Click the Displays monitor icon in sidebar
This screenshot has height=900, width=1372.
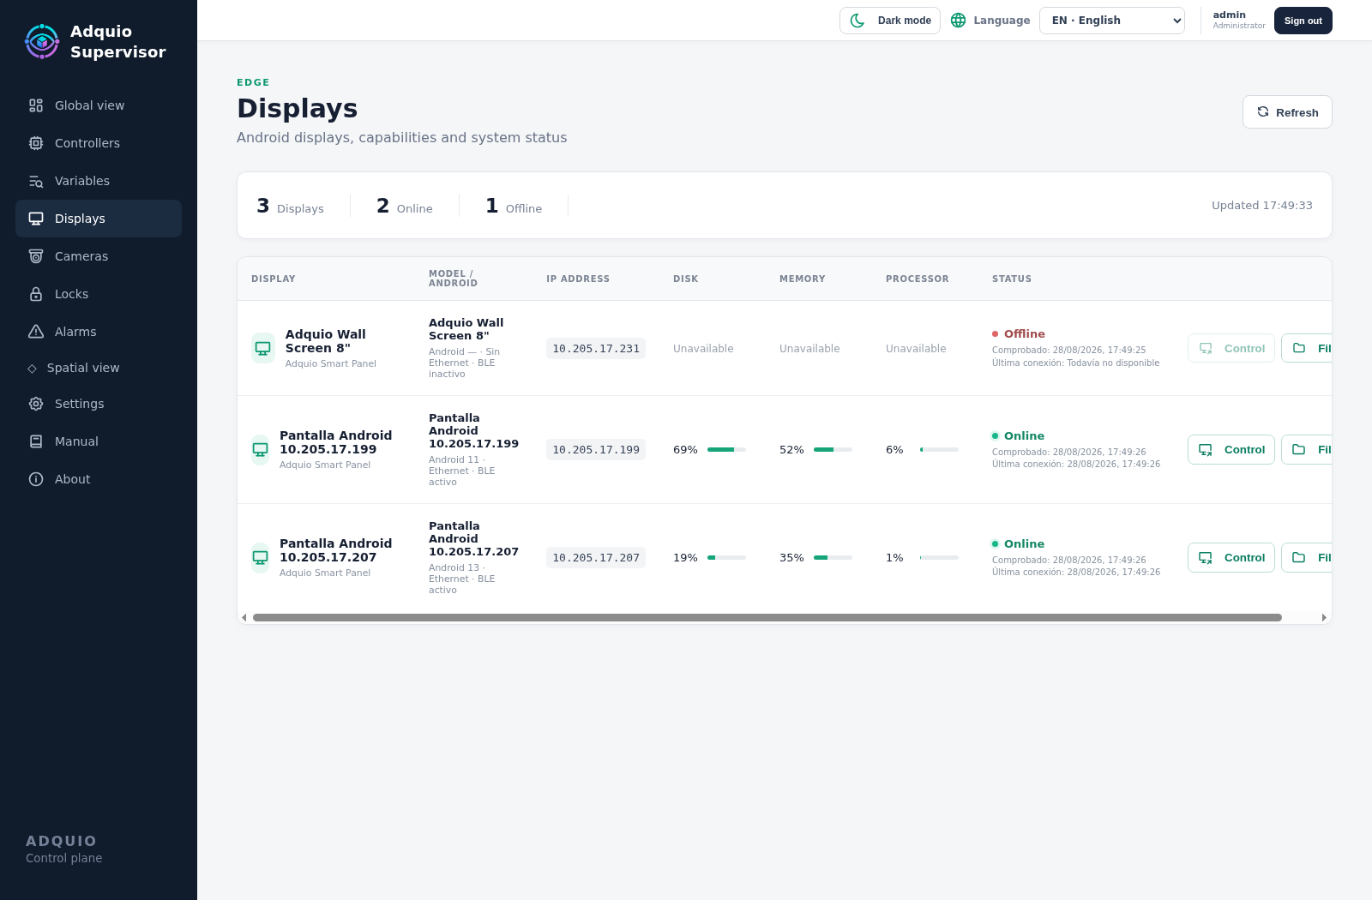[x=36, y=219]
